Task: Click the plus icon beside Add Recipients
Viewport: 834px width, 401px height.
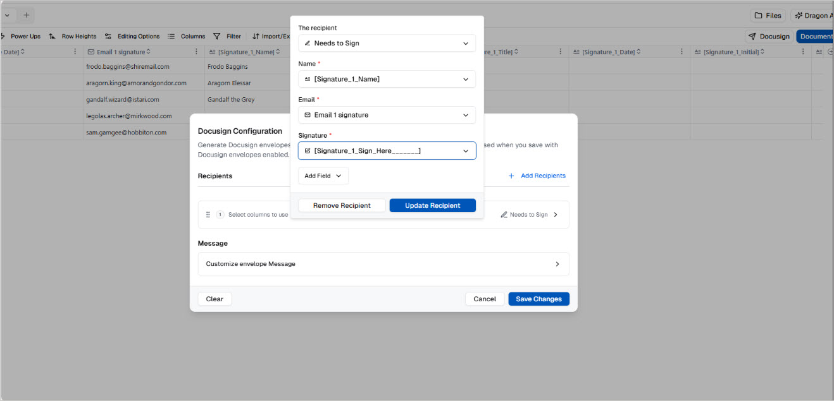Action: pyautogui.click(x=511, y=176)
